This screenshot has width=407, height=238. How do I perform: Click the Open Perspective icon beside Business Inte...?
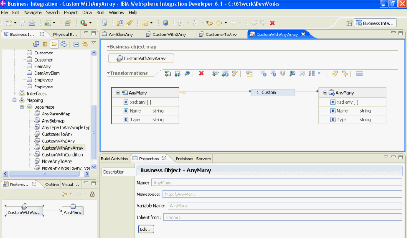point(349,23)
